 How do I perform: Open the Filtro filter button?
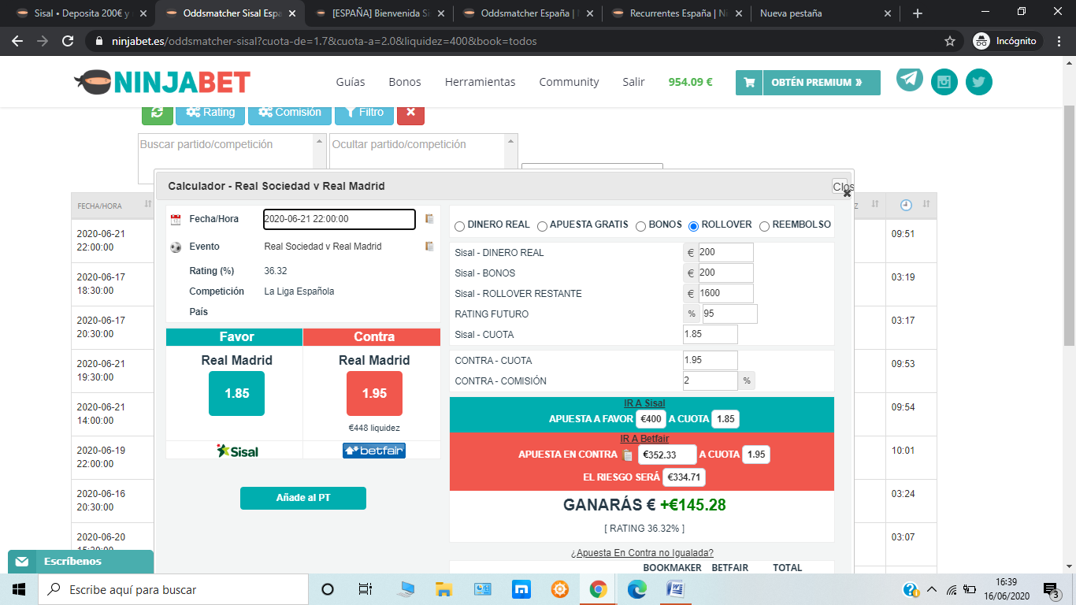click(364, 113)
